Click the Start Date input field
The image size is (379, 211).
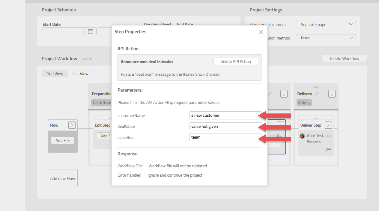tap(64, 31)
